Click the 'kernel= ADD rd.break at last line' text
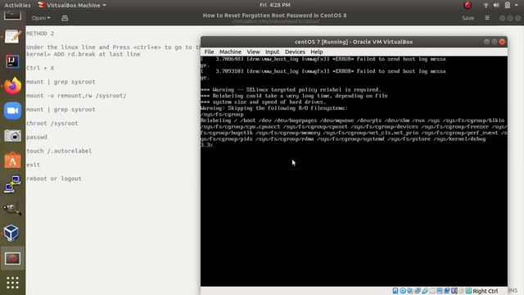This screenshot has width=524, height=295. 84,54
